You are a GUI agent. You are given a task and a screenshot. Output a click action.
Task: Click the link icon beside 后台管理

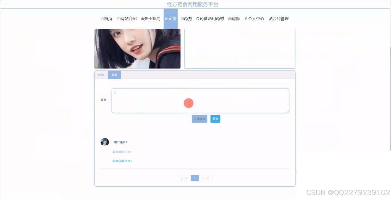[x=270, y=18]
